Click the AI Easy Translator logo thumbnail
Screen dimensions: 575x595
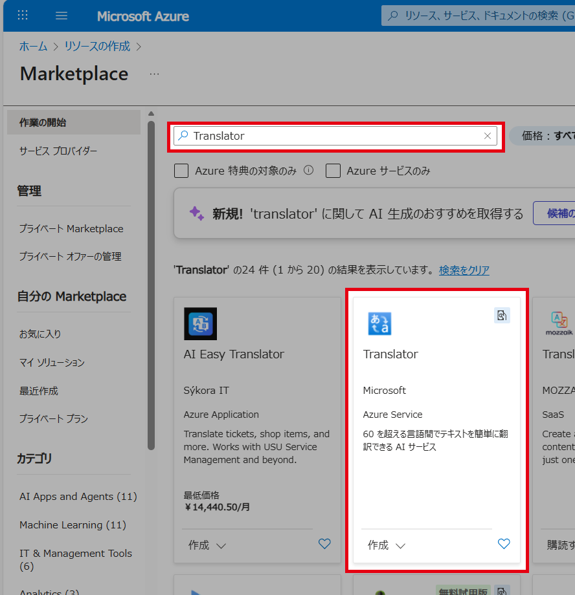pyautogui.click(x=200, y=323)
